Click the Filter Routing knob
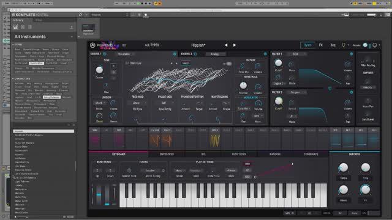The width and height of the screenshot is (392, 220). pos(367,61)
